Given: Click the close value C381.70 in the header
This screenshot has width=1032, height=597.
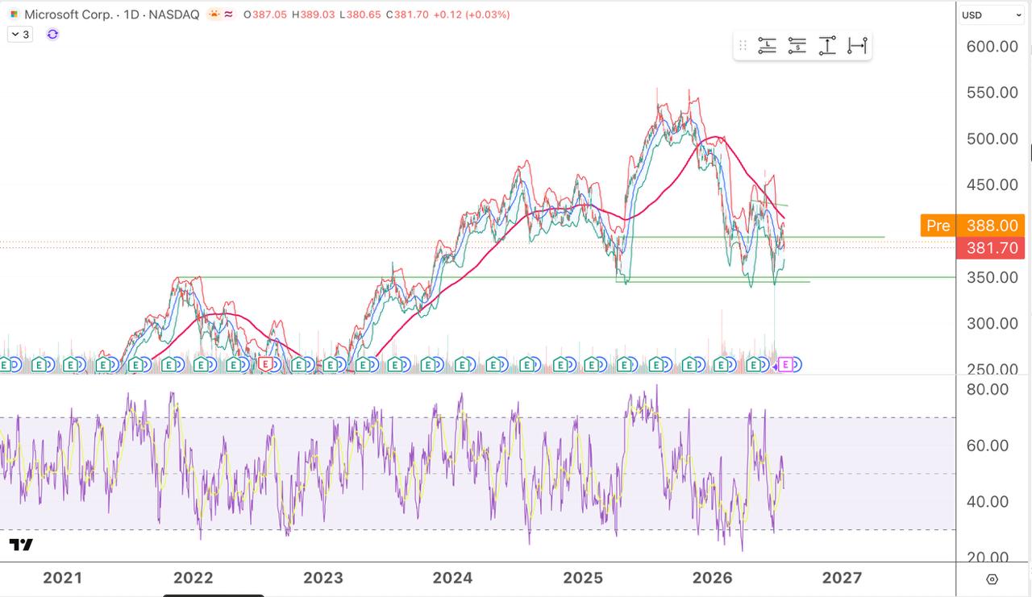Looking at the screenshot, I should click(406, 15).
